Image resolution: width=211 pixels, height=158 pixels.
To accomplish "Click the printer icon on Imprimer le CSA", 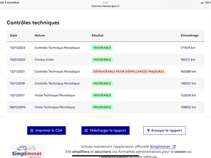I will tap(32, 130).
